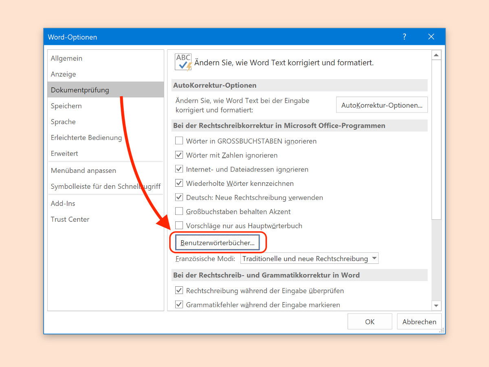Viewport: 489px width, 367px height.
Task: Click the scrollbar down arrow
Action: click(436, 306)
